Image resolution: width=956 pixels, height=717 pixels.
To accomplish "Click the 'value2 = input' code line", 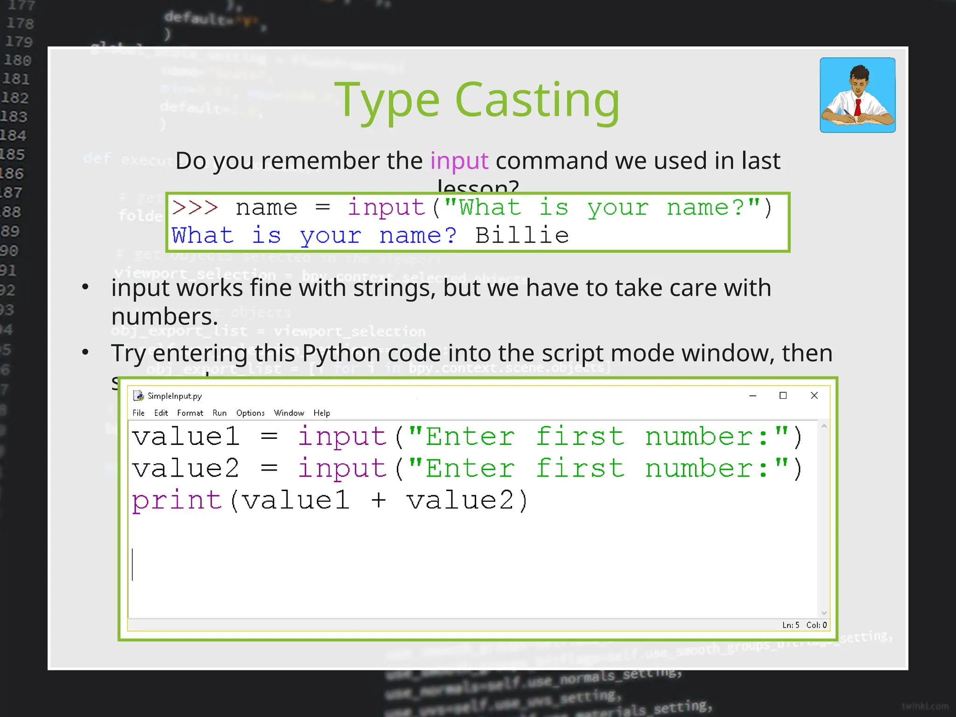I will click(467, 469).
